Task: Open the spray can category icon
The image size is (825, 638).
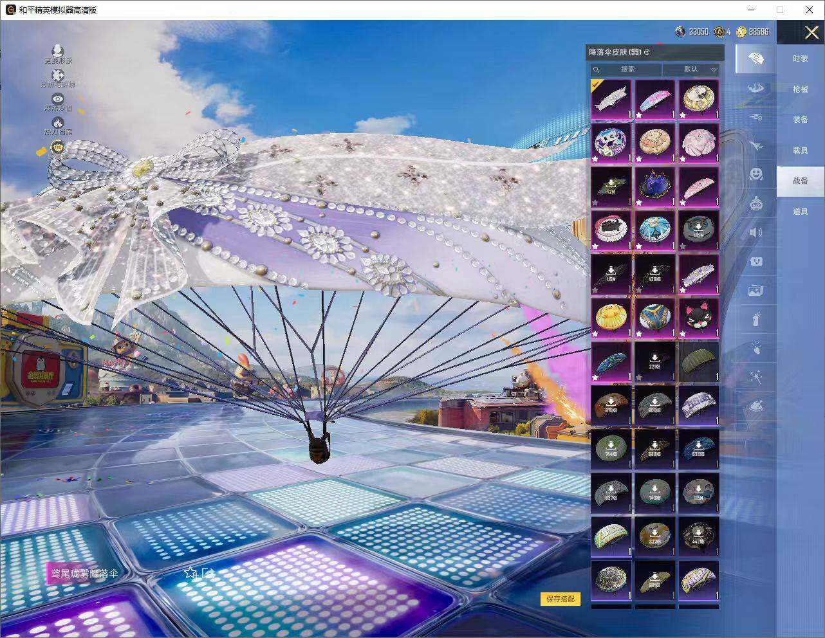Action: 756,320
